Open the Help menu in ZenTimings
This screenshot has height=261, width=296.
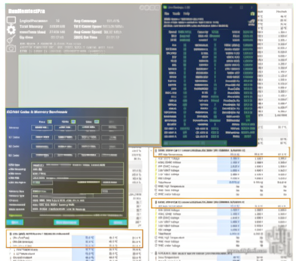(187, 14)
